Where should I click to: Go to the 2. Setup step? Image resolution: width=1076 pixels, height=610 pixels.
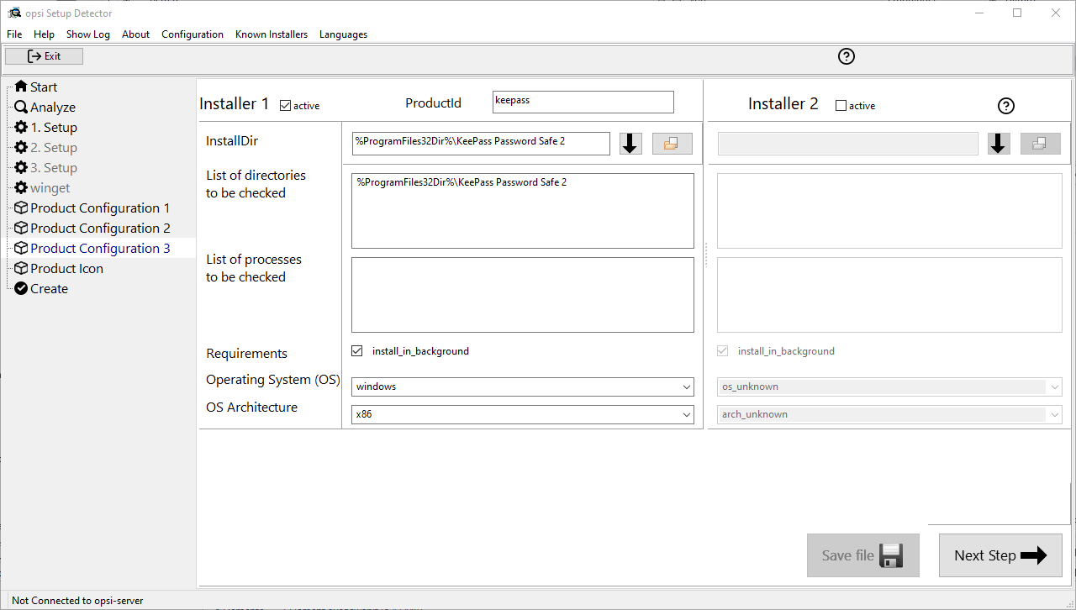coord(54,147)
